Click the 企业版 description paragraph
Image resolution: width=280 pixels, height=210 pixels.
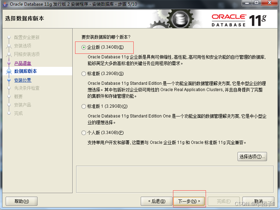coord(176,60)
